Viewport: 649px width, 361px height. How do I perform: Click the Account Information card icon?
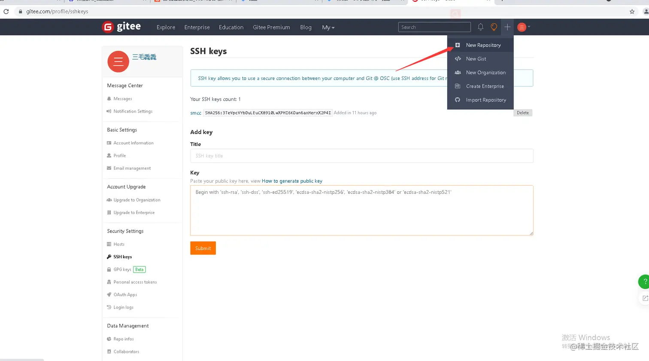[109, 143]
